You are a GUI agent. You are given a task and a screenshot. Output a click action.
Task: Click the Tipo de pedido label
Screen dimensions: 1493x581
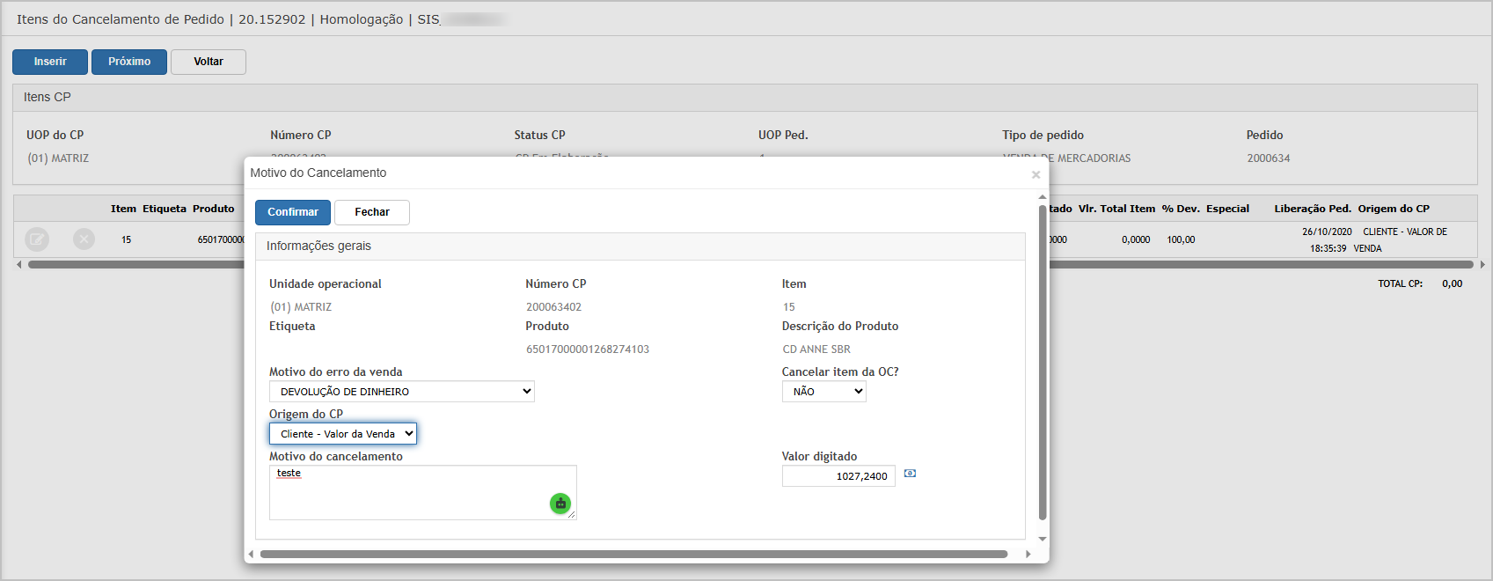click(1043, 135)
